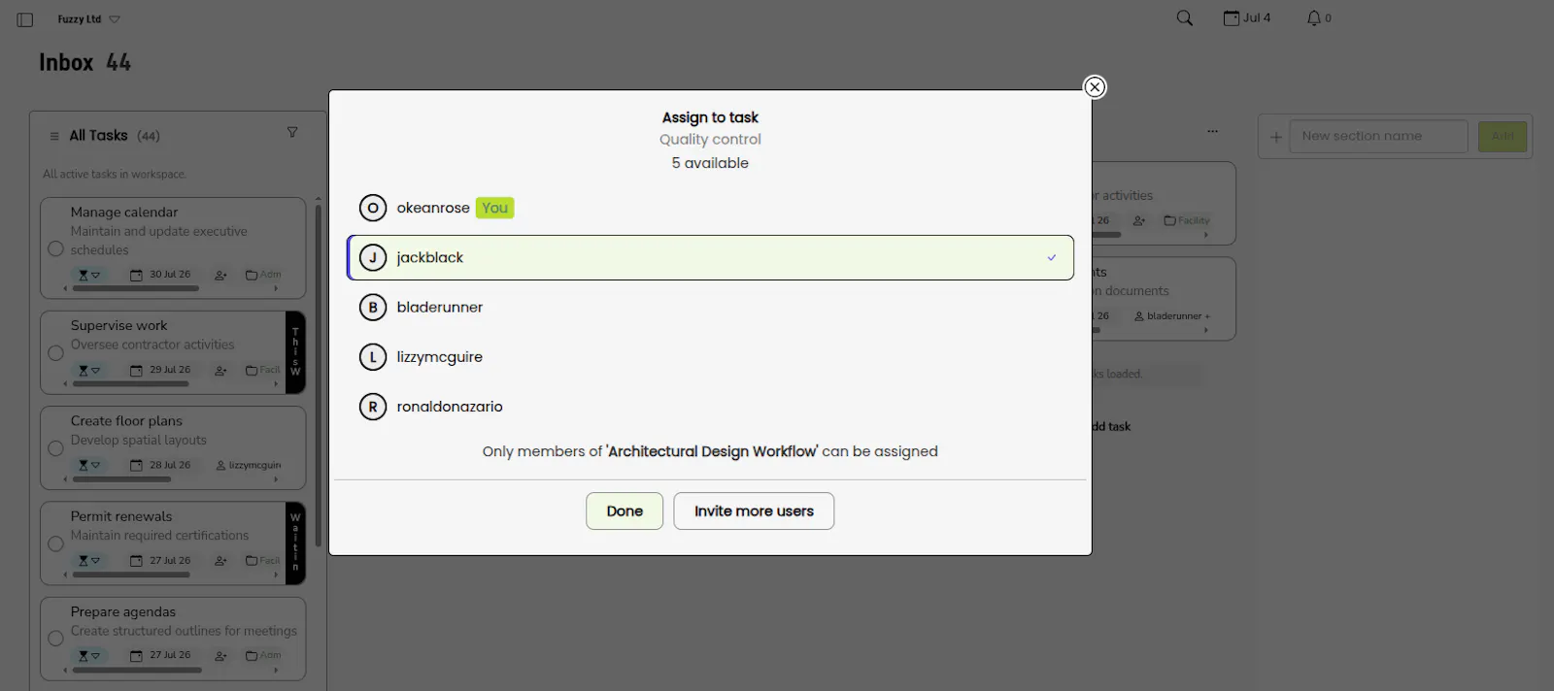The width and height of the screenshot is (1554, 691).
Task: Click the bladerunner B avatar
Action: 373,307
